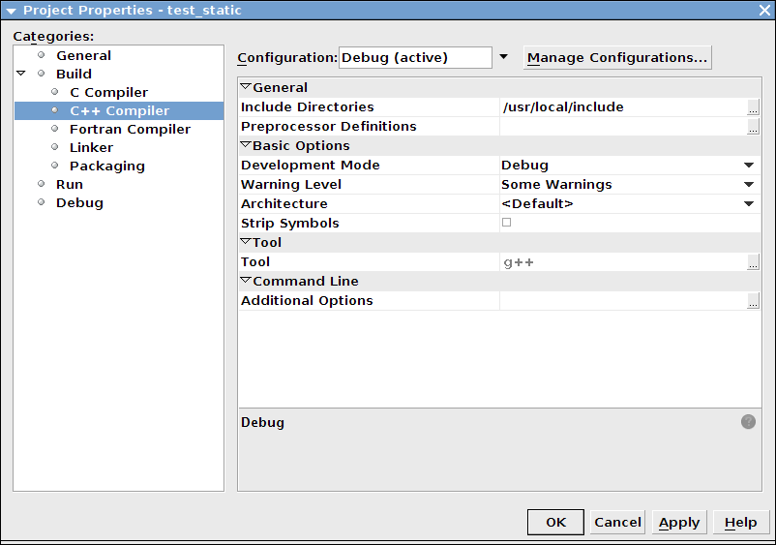
Task: Collapse the Build category tree node
Action: [21, 74]
